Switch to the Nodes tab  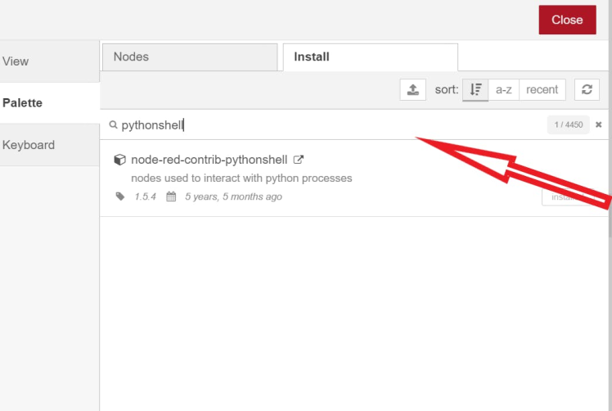pos(190,57)
